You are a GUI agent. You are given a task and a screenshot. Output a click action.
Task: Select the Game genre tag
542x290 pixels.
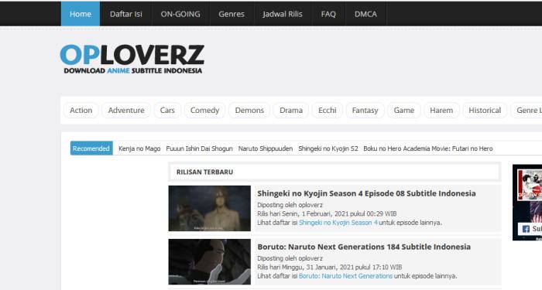click(403, 110)
